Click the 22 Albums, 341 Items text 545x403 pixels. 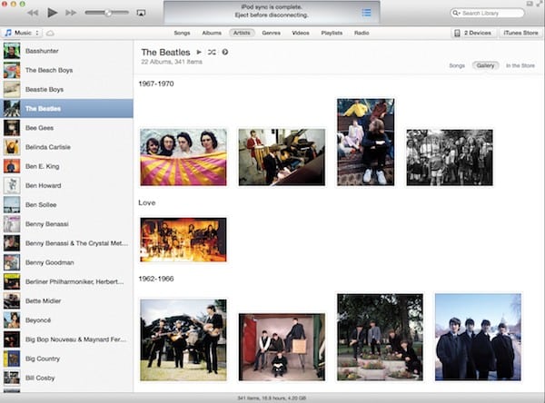click(x=172, y=62)
